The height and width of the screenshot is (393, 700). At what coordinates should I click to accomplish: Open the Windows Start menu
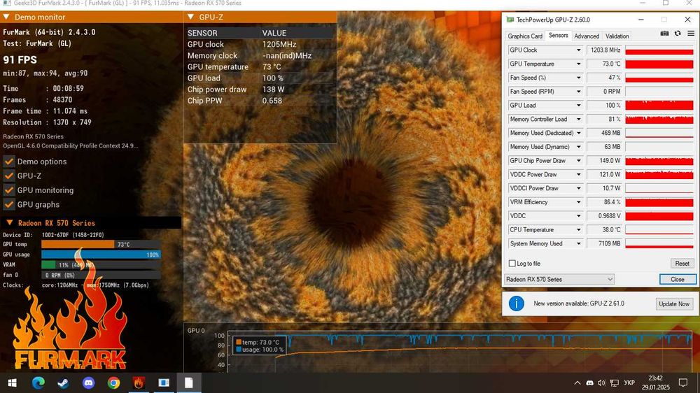click(13, 383)
